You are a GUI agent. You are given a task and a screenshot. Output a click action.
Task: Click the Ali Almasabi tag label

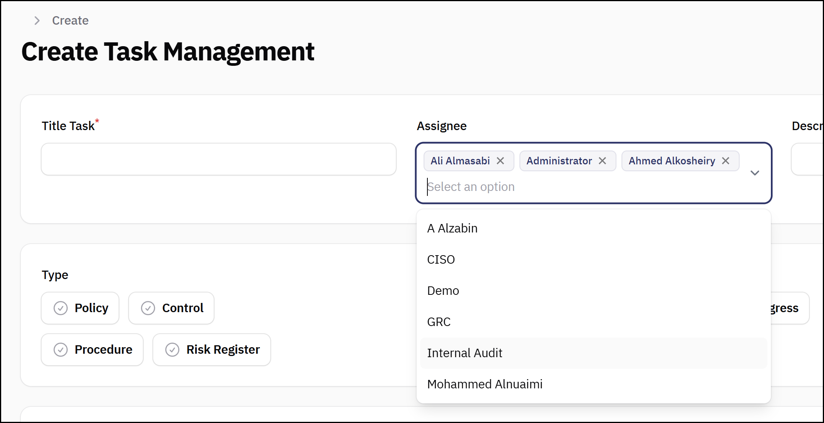click(460, 161)
